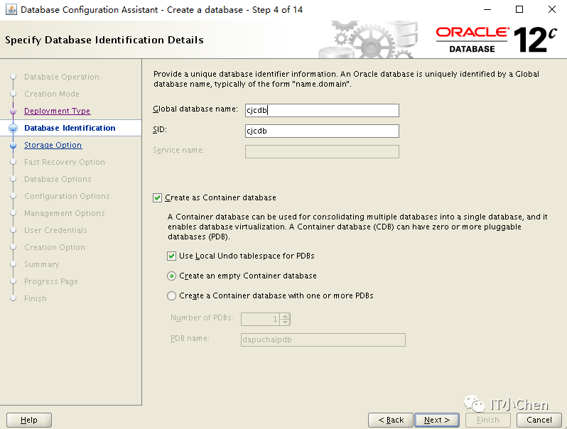Go Back to previous step
The image size is (567, 429).
(x=391, y=420)
